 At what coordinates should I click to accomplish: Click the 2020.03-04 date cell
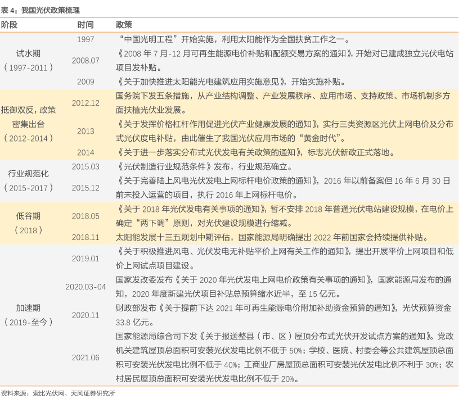click(86, 286)
